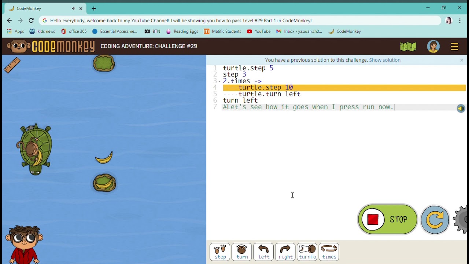Image resolution: width=469 pixels, height=264 pixels.
Task: Click code line 'turtle.turn left'
Action: coord(269,94)
